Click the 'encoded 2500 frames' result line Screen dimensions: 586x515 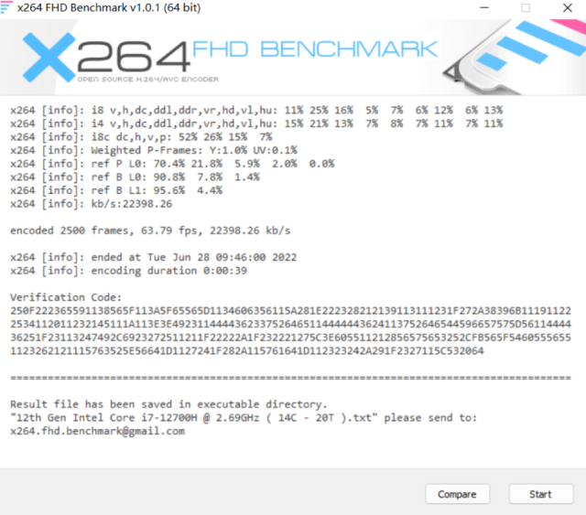coord(150,231)
